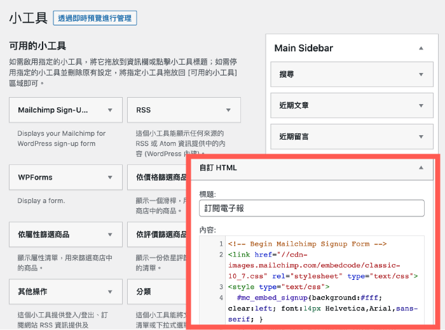
Task: Click the 可用的小工具 heading
Action: click(x=38, y=46)
